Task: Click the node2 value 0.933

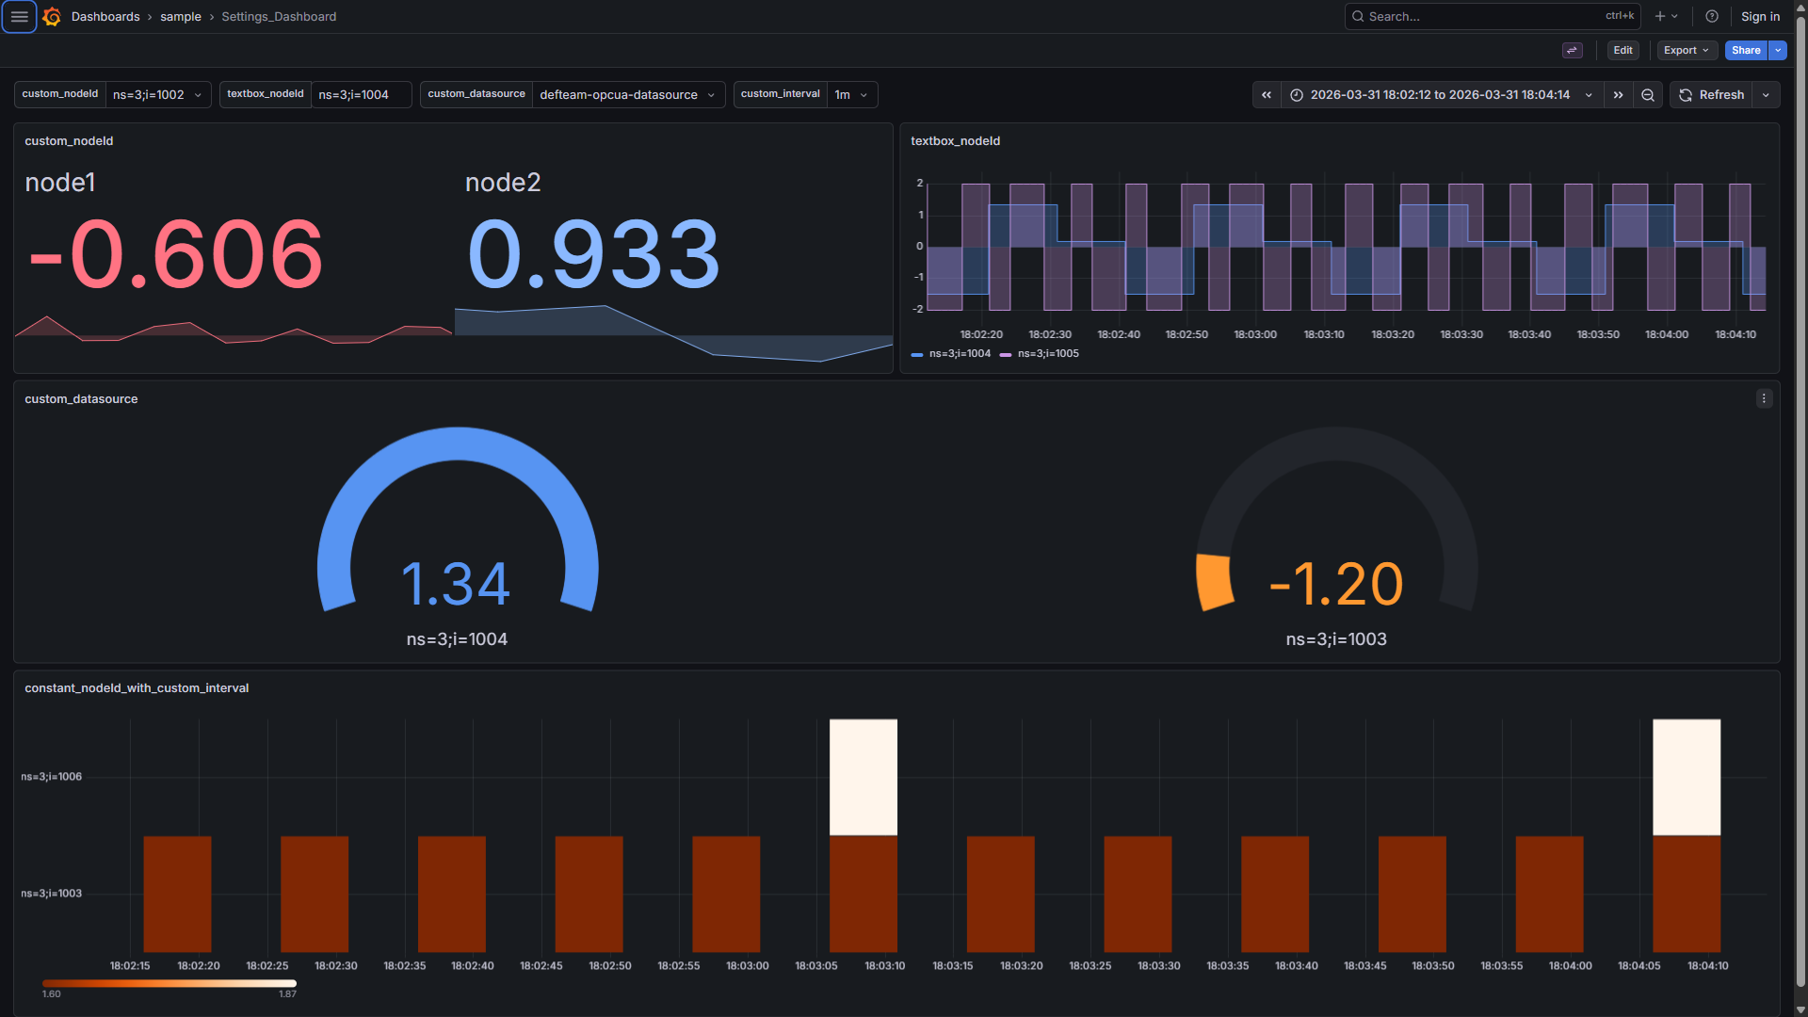Action: 594,254
